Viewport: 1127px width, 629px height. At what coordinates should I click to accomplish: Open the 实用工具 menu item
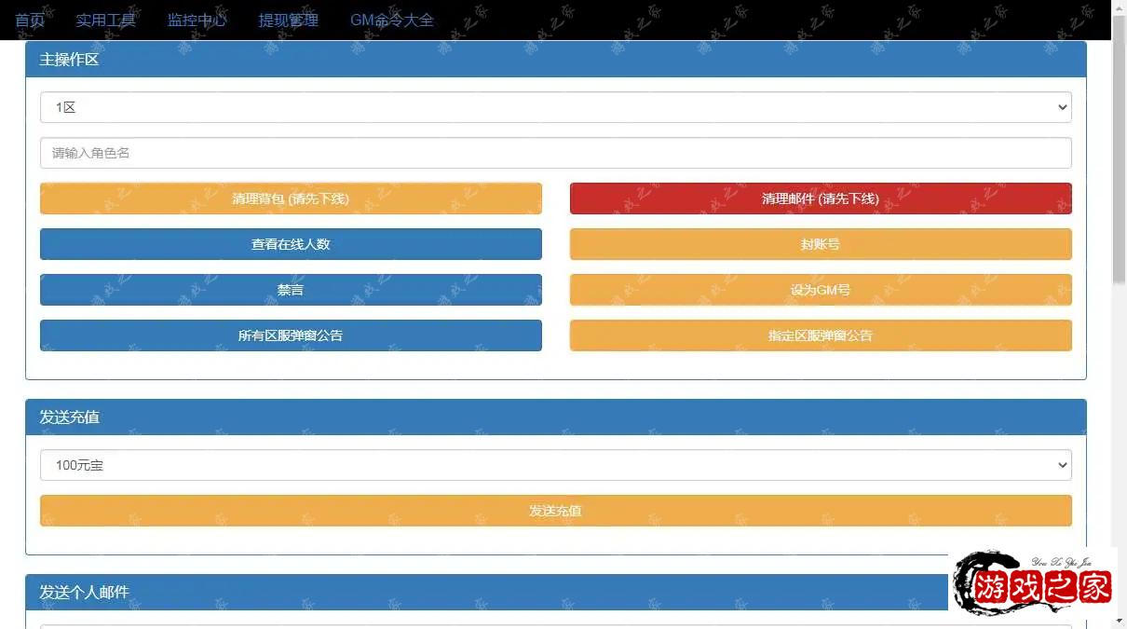point(105,20)
